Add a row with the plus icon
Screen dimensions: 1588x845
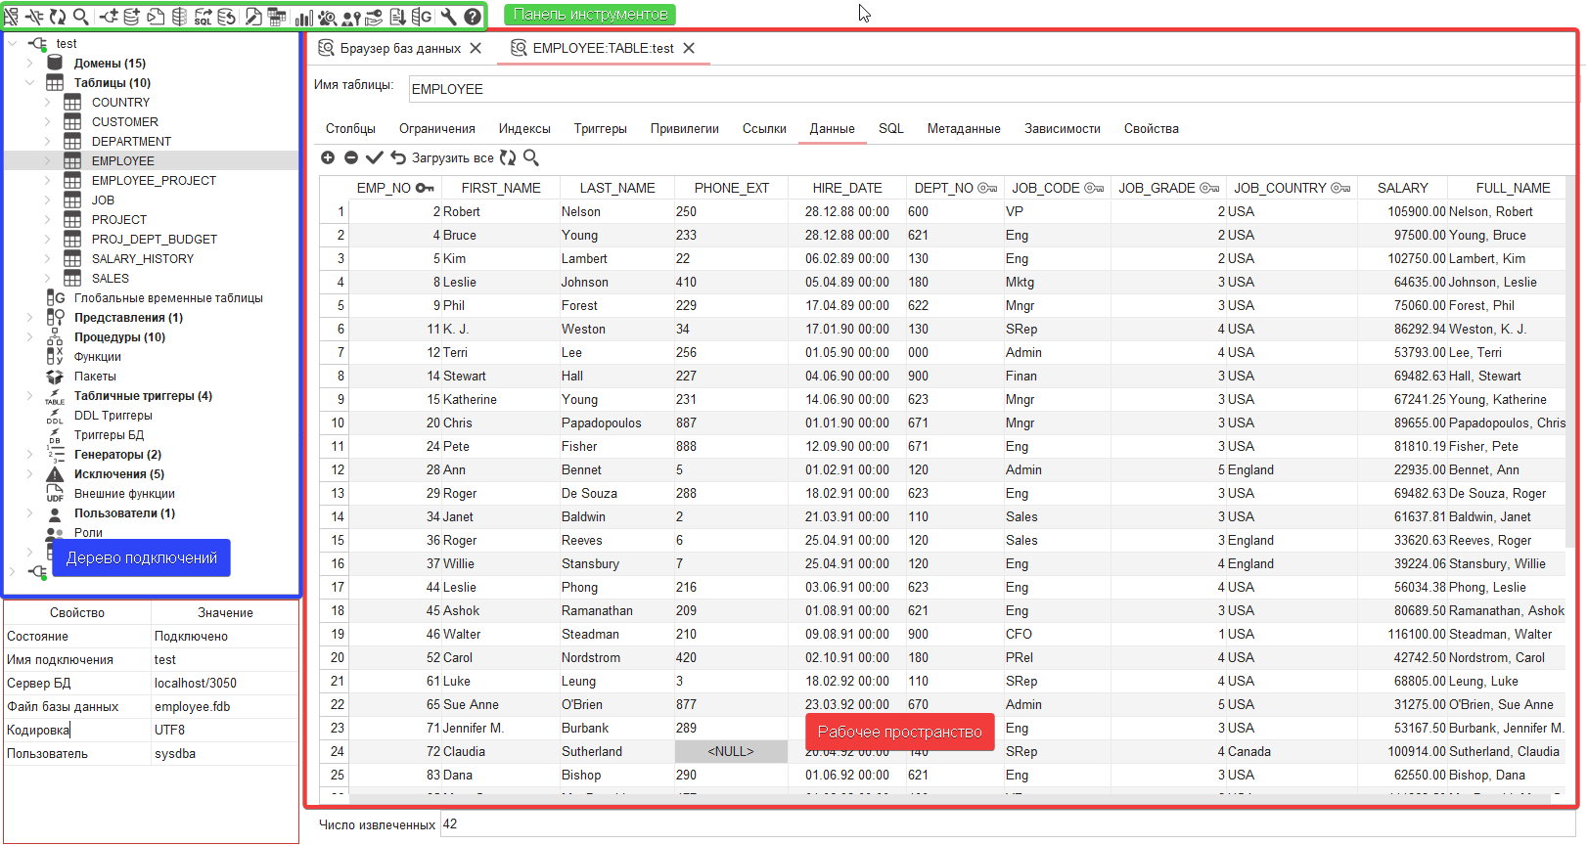click(328, 157)
